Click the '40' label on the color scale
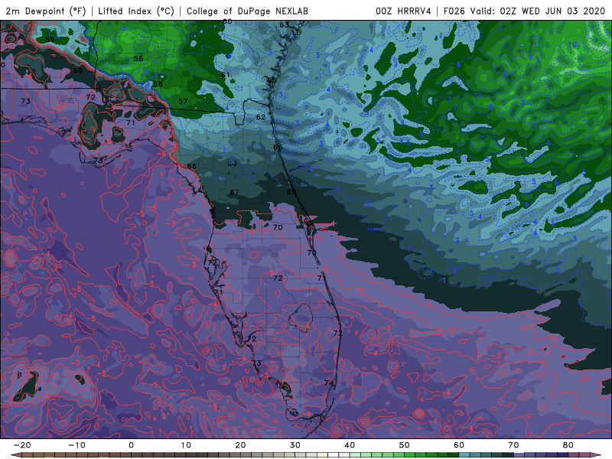The width and height of the screenshot is (612, 459). coord(350,445)
